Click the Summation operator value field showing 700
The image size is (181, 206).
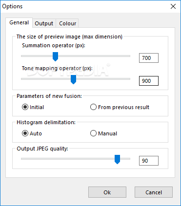149,58
